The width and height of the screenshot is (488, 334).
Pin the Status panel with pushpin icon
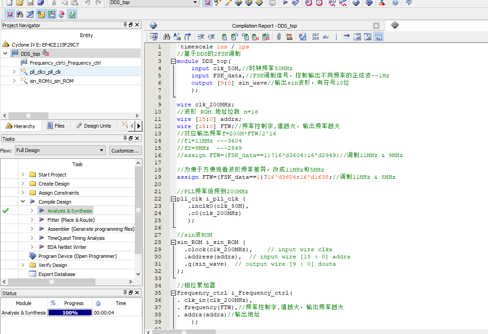(x=125, y=292)
